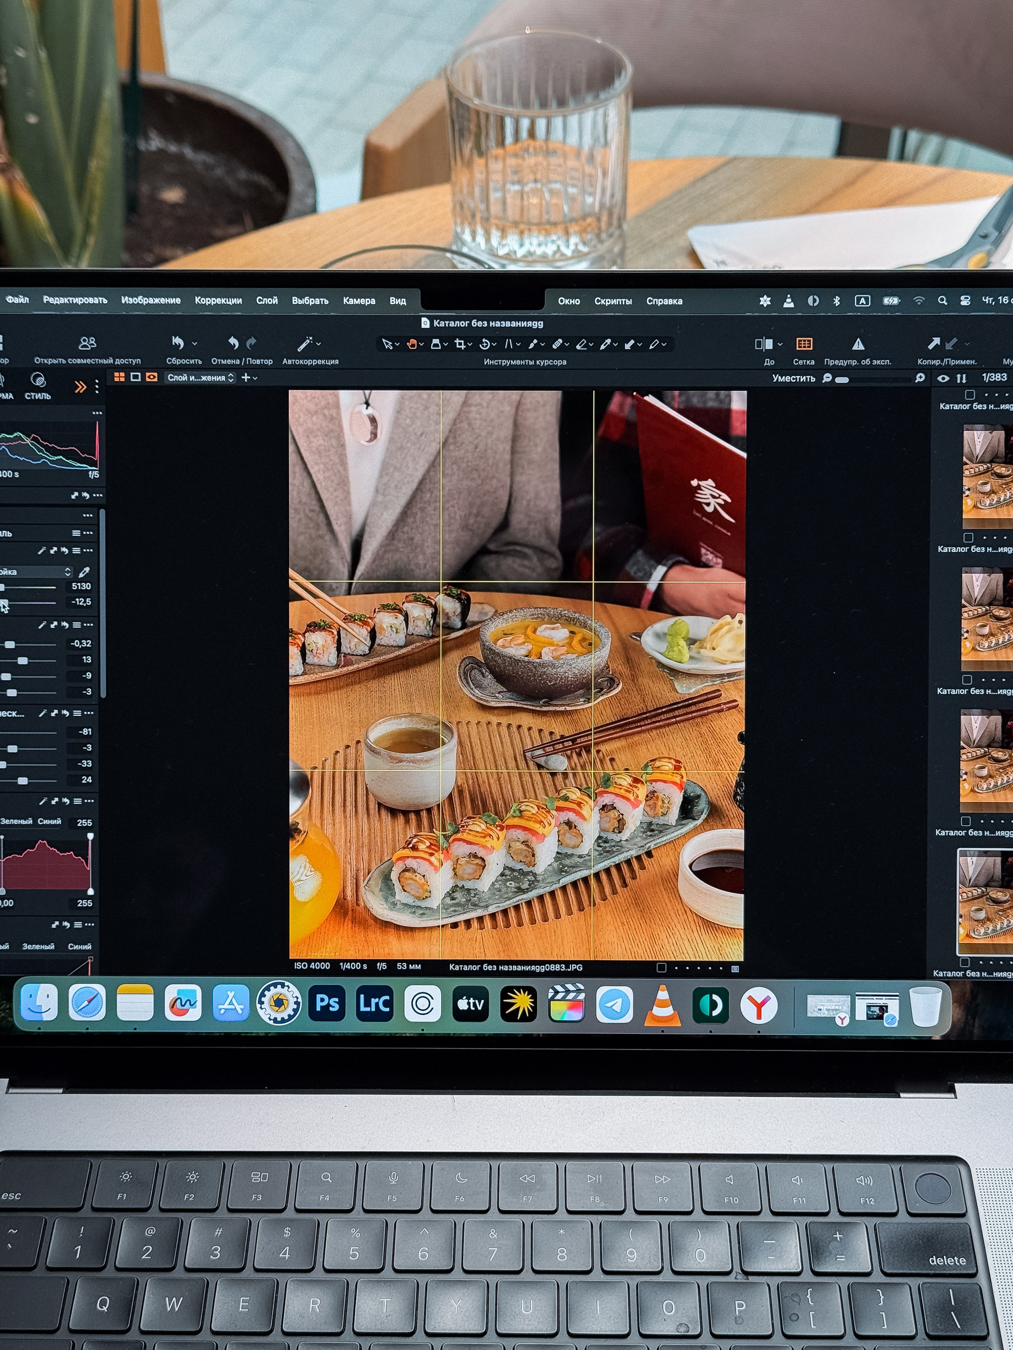Open the Слой menu
The image size is (1013, 1350).
pos(267,300)
